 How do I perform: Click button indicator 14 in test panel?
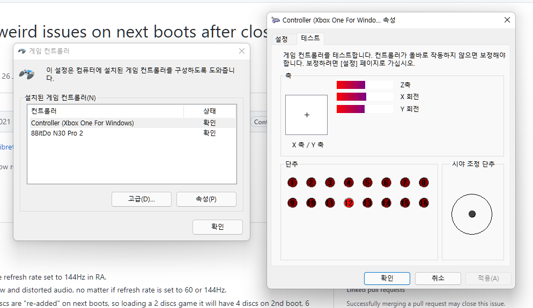[386, 203]
